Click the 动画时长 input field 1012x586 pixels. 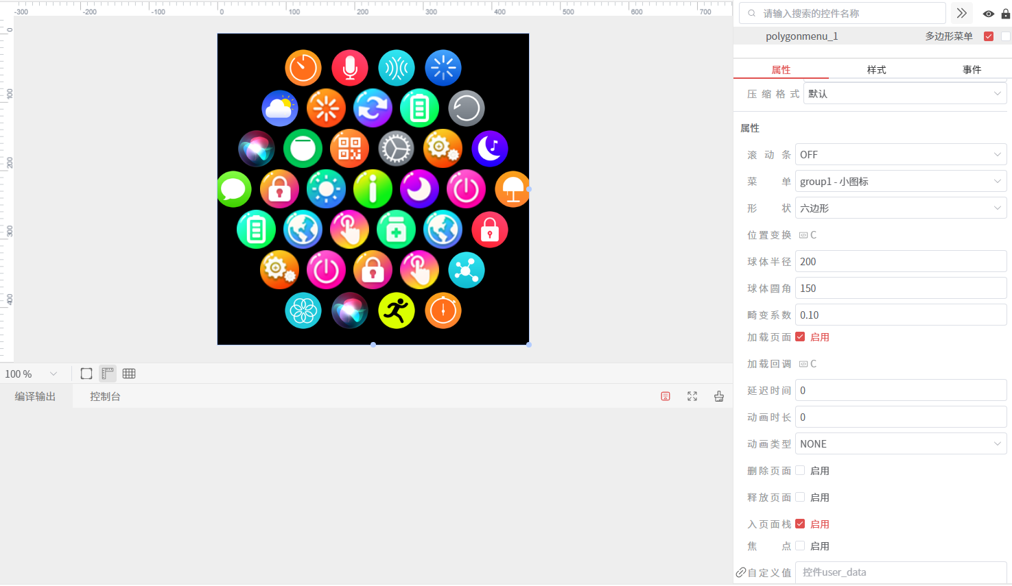(901, 417)
